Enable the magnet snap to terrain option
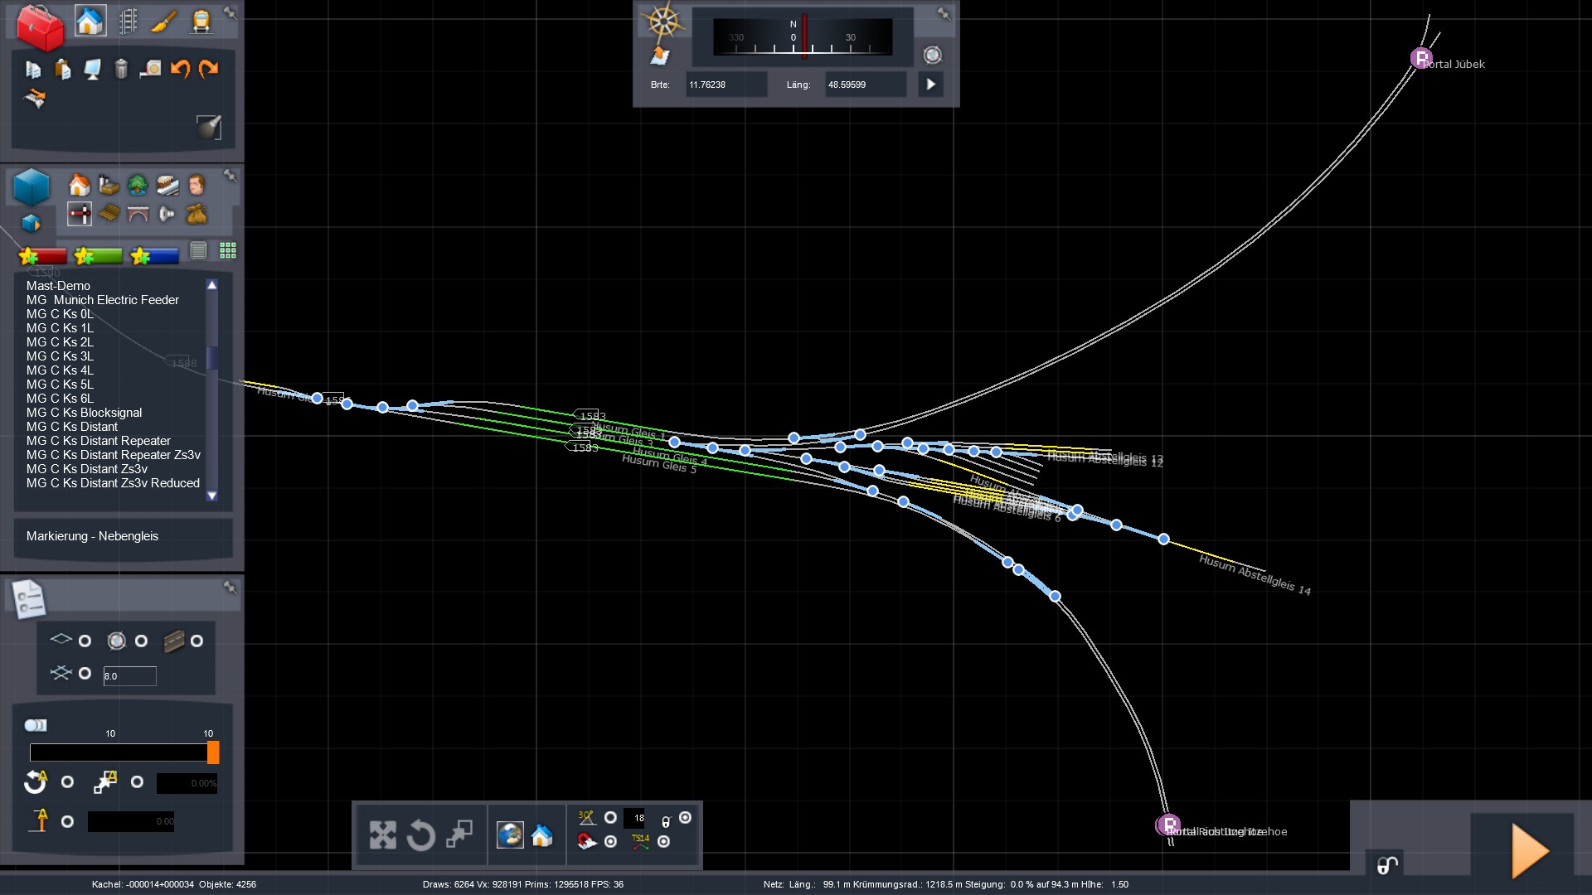The height and width of the screenshot is (895, 1592). [x=610, y=841]
